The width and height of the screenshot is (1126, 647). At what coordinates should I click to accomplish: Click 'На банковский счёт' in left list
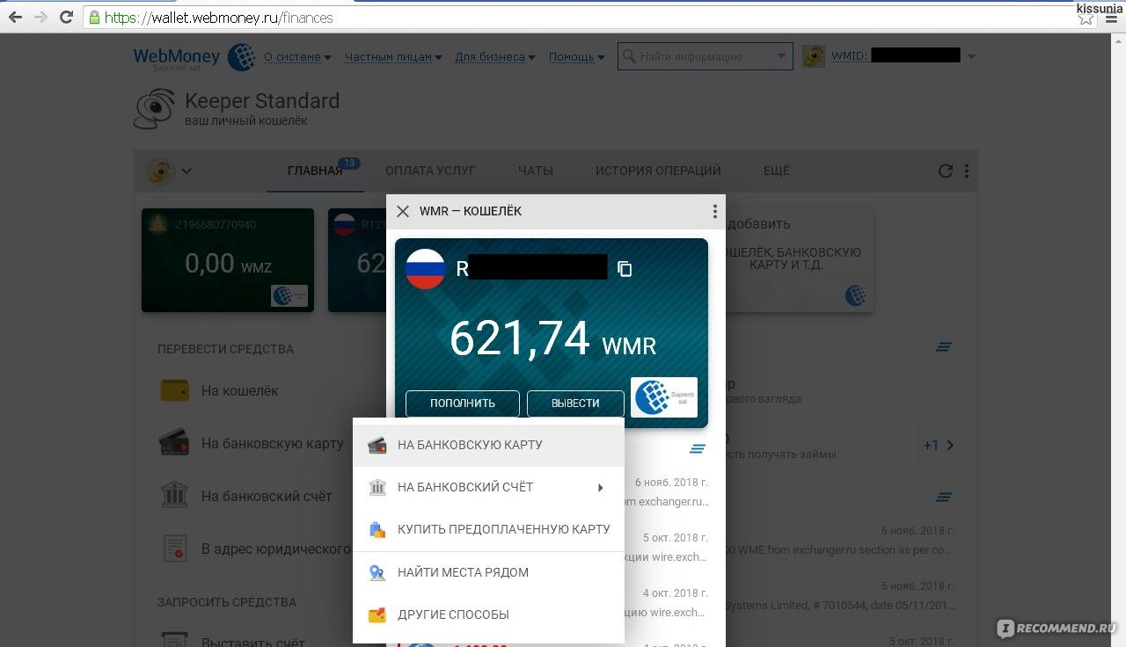pyautogui.click(x=267, y=496)
